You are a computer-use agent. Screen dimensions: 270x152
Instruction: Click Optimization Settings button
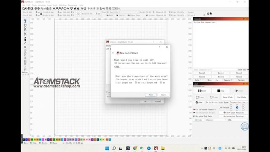[x=233, y=117]
